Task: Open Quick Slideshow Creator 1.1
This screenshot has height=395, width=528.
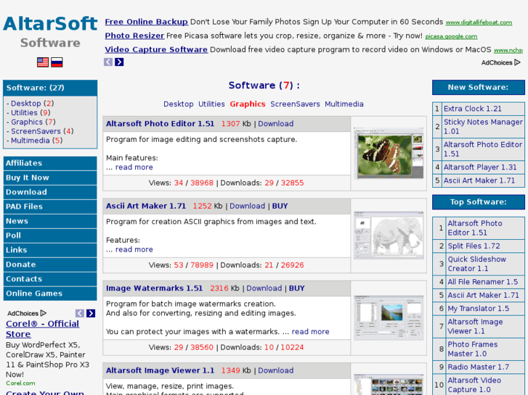Action: (477, 264)
